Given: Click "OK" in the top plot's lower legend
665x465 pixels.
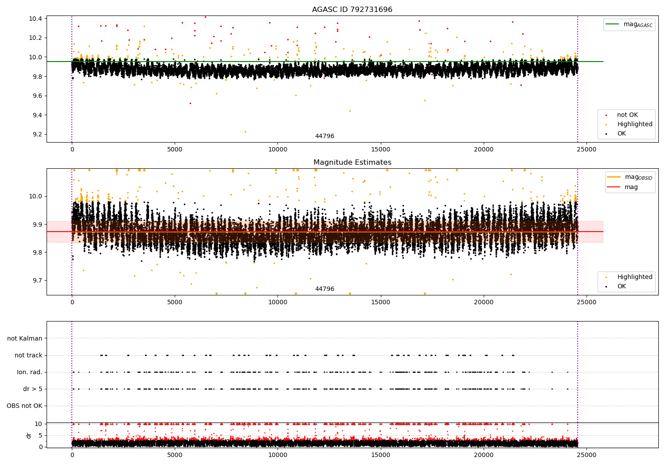Looking at the screenshot, I should pos(622,134).
